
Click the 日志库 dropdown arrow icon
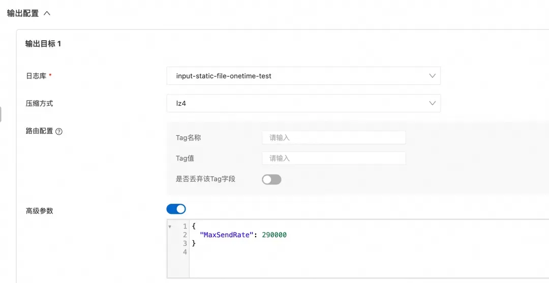click(x=432, y=76)
